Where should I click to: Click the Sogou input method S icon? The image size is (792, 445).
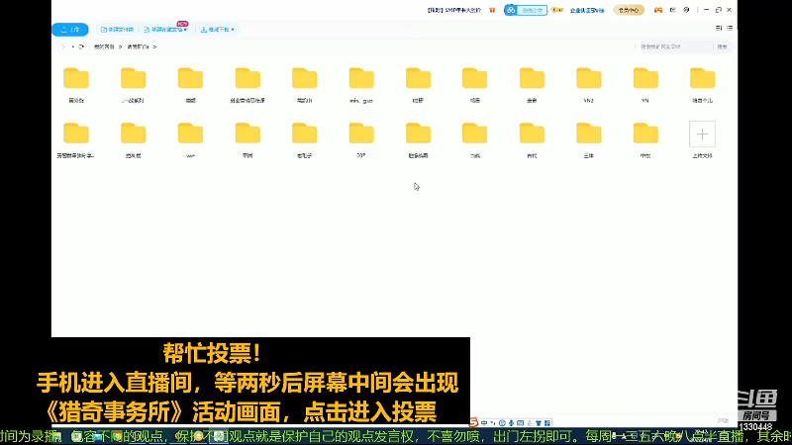(474, 423)
